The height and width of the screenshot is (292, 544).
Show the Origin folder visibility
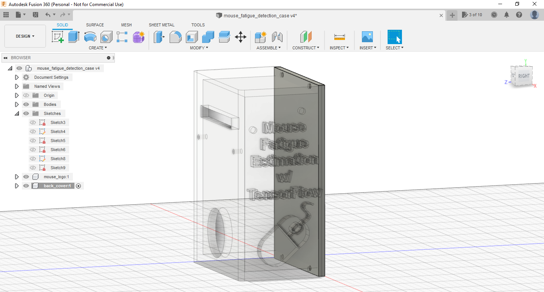pyautogui.click(x=26, y=95)
